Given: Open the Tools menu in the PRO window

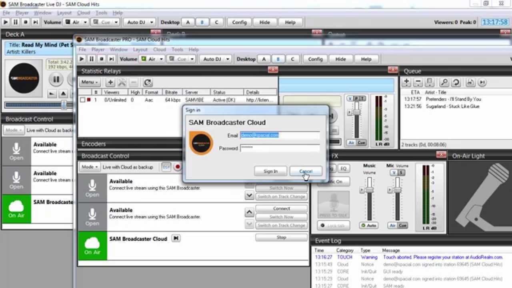Looking at the screenshot, I should (177, 50).
